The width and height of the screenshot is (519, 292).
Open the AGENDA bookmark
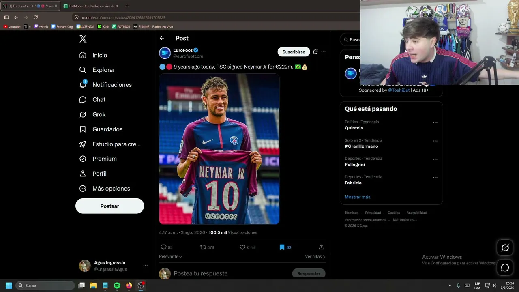coord(85,27)
